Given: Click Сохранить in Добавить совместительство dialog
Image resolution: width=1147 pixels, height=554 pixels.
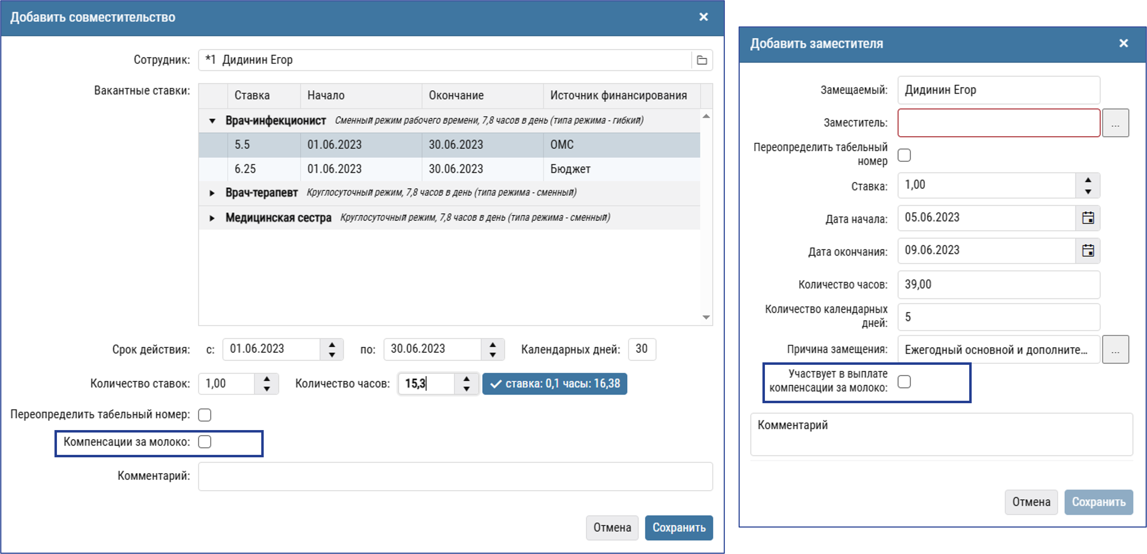Looking at the screenshot, I should pos(679,527).
